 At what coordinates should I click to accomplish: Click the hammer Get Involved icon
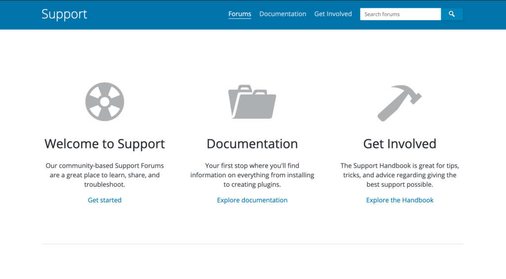399,103
